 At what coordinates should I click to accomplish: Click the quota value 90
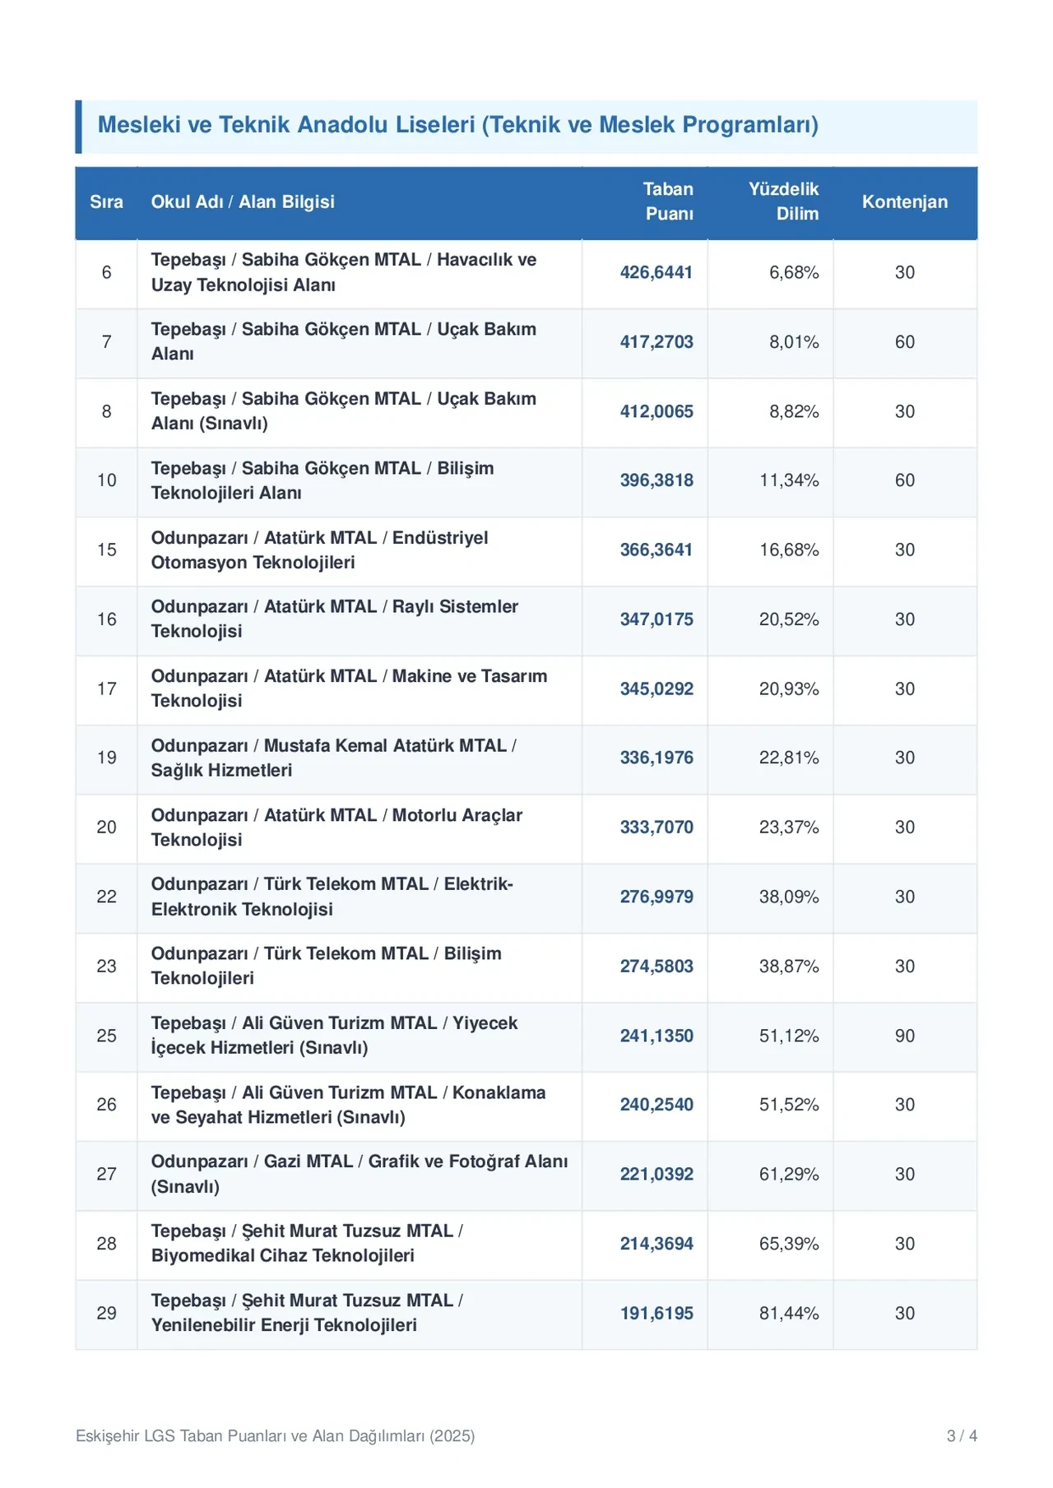pos(904,1036)
